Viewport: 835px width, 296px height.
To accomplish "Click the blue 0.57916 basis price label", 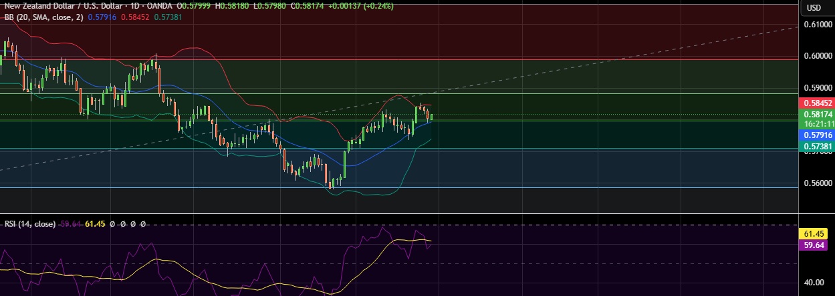I will tap(816, 135).
